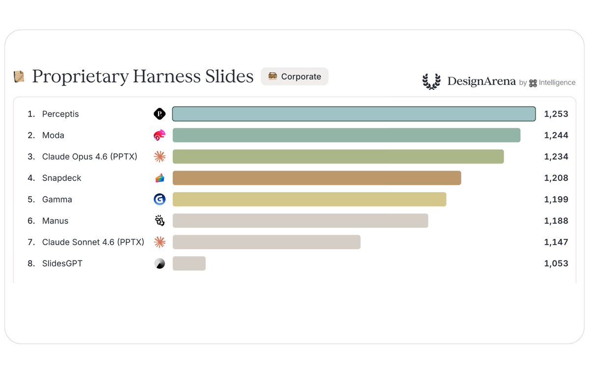Viewport: 589px width, 367px height.
Task: Select the Moda leaderboard entry name
Action: 53,135
